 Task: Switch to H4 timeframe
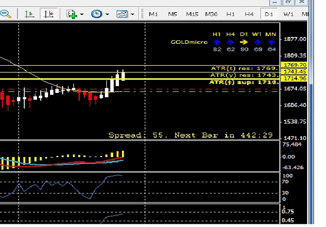[249, 14]
